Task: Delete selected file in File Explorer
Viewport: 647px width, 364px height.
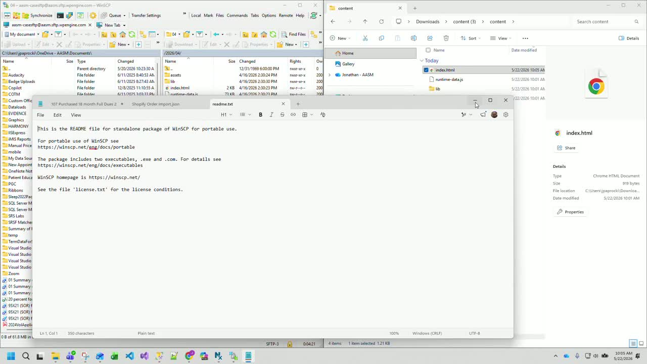Action: (446, 38)
